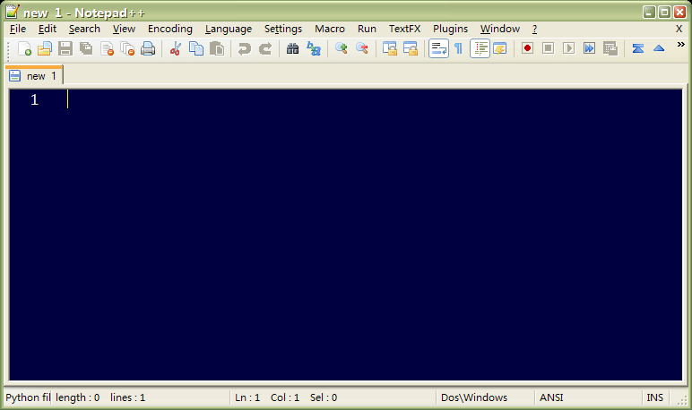Viewport: 692px width, 410px height.
Task: Close document with X on menu bar
Action: (x=679, y=29)
